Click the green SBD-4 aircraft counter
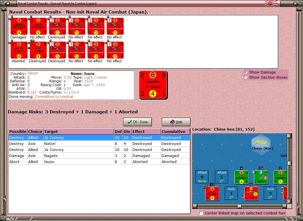 click(261, 177)
